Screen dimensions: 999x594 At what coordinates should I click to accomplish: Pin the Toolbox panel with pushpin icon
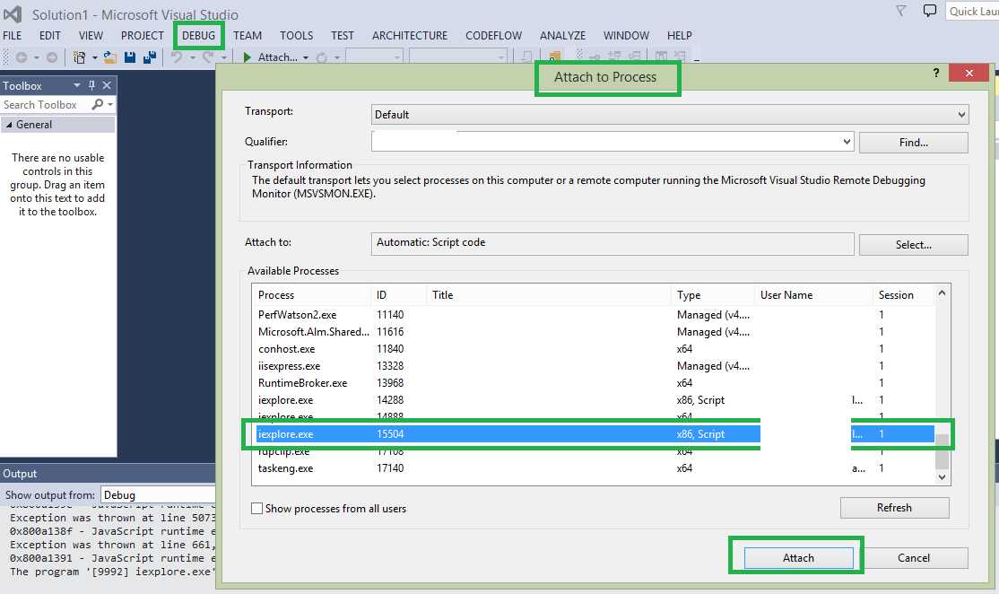pyautogui.click(x=91, y=85)
